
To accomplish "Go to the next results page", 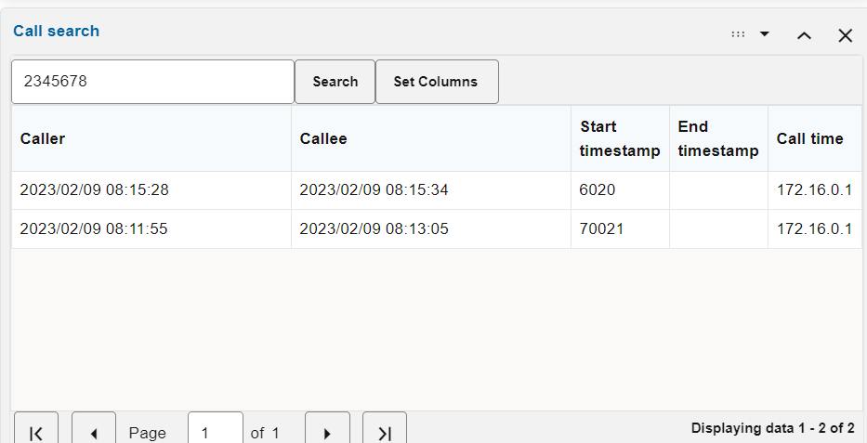I will point(327,432).
